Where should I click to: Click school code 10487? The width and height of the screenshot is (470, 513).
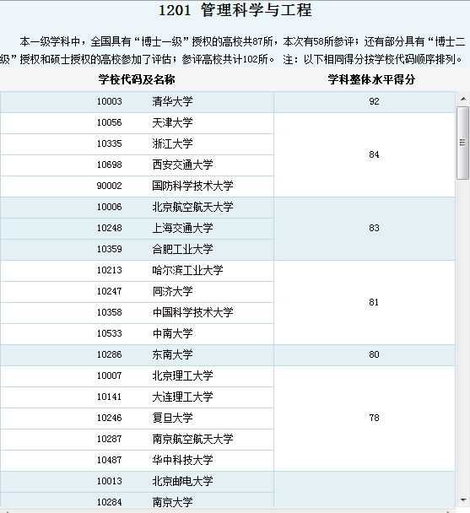pyautogui.click(x=110, y=460)
